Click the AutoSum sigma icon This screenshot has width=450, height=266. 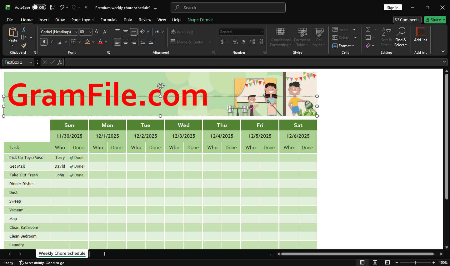tap(368, 29)
